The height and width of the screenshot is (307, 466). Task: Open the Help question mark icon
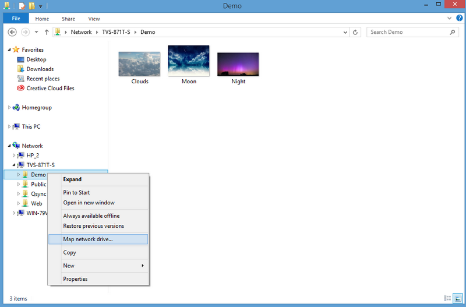[x=460, y=19]
